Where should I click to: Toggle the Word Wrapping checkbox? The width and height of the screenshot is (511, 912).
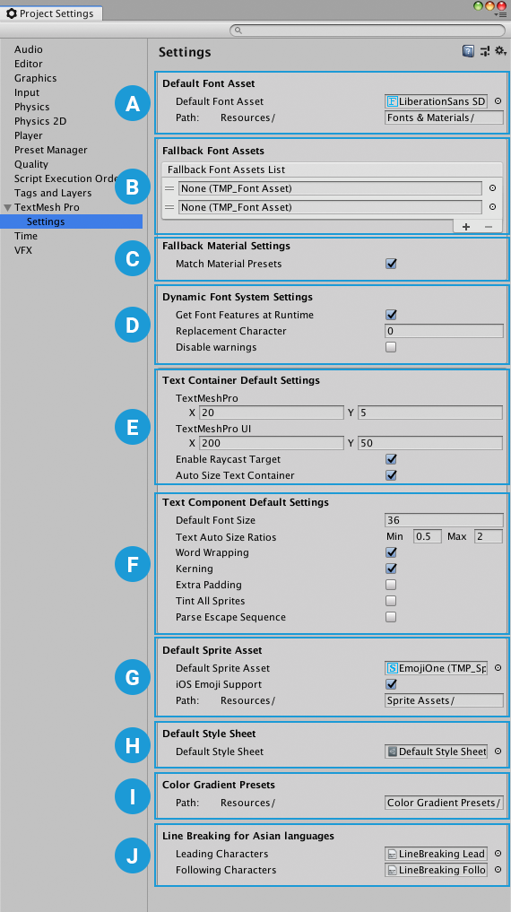(391, 552)
